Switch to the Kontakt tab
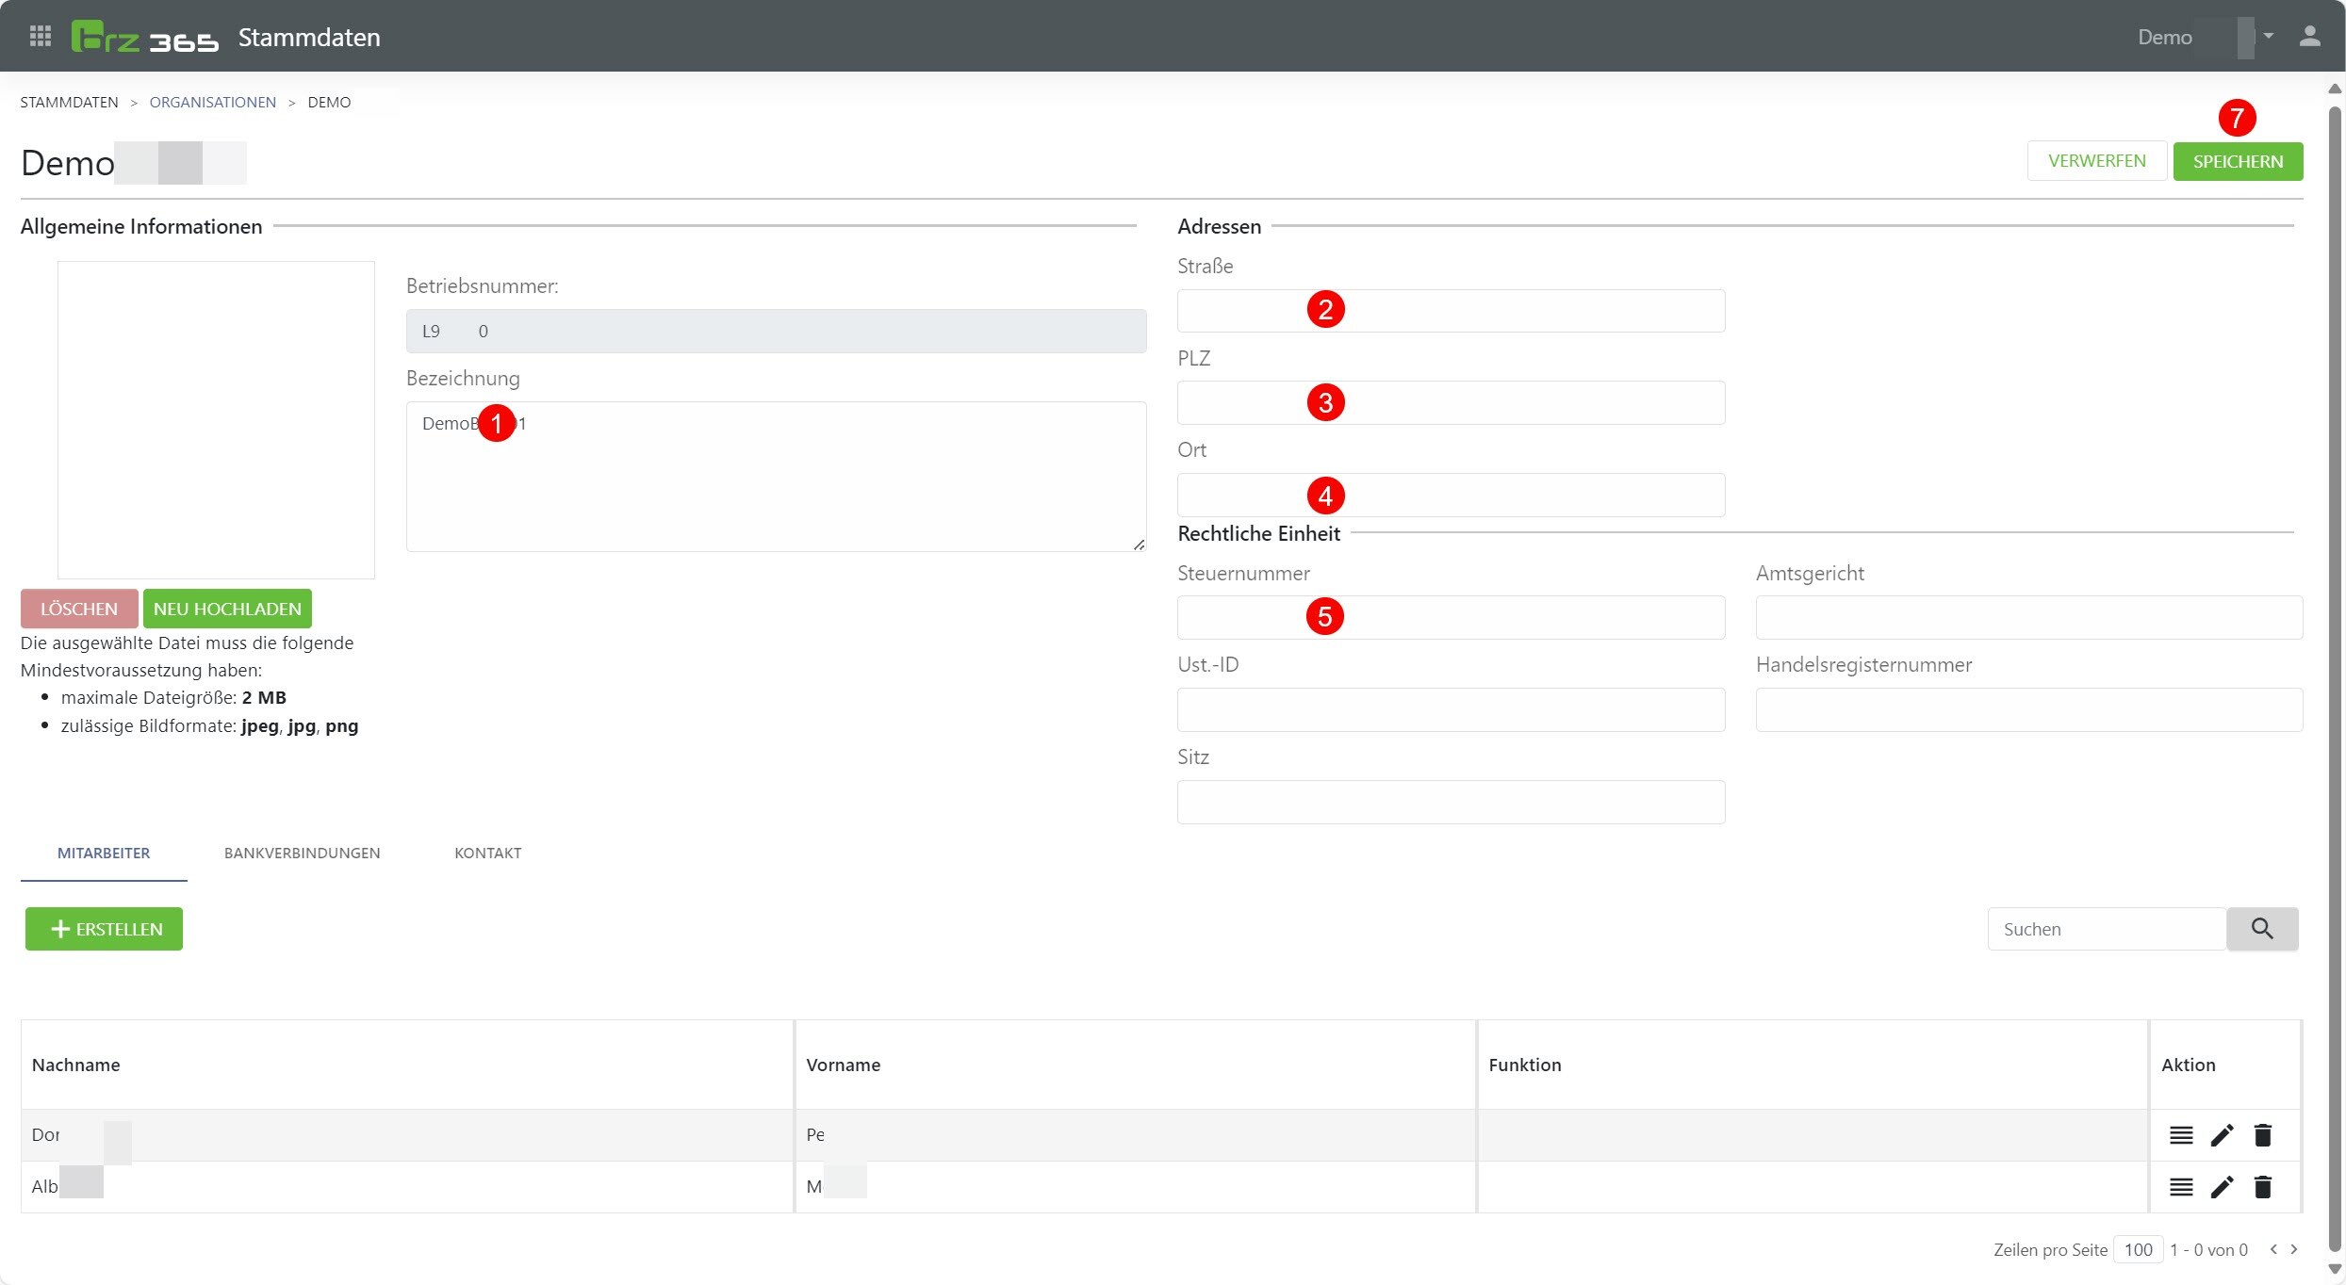The width and height of the screenshot is (2346, 1285). (x=488, y=853)
